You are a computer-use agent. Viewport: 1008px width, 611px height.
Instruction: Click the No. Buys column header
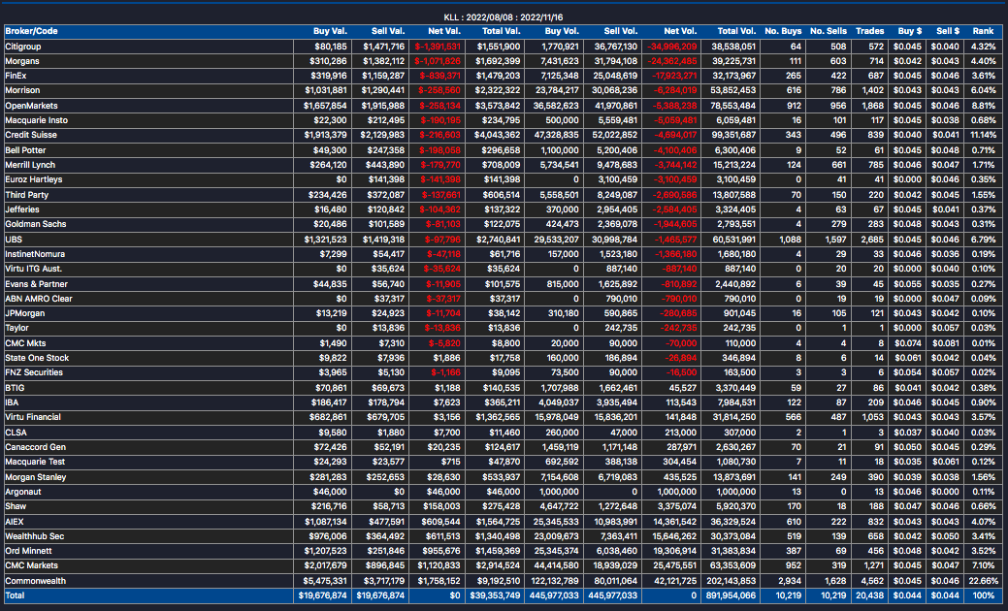click(783, 31)
